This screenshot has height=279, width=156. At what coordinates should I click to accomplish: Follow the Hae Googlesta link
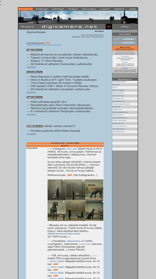[125, 30]
